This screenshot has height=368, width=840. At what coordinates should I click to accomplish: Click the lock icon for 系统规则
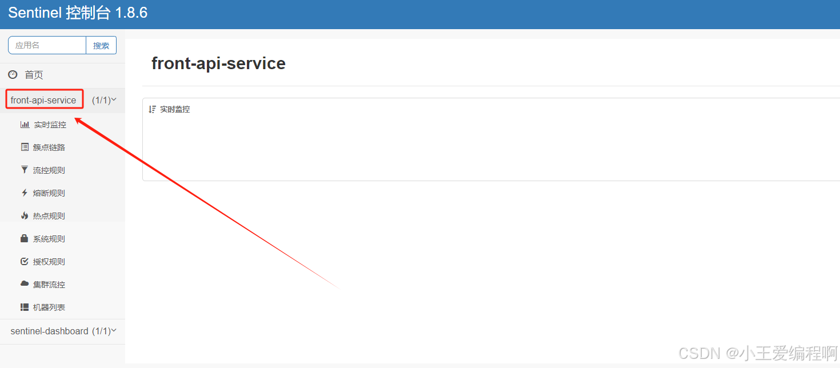click(25, 238)
